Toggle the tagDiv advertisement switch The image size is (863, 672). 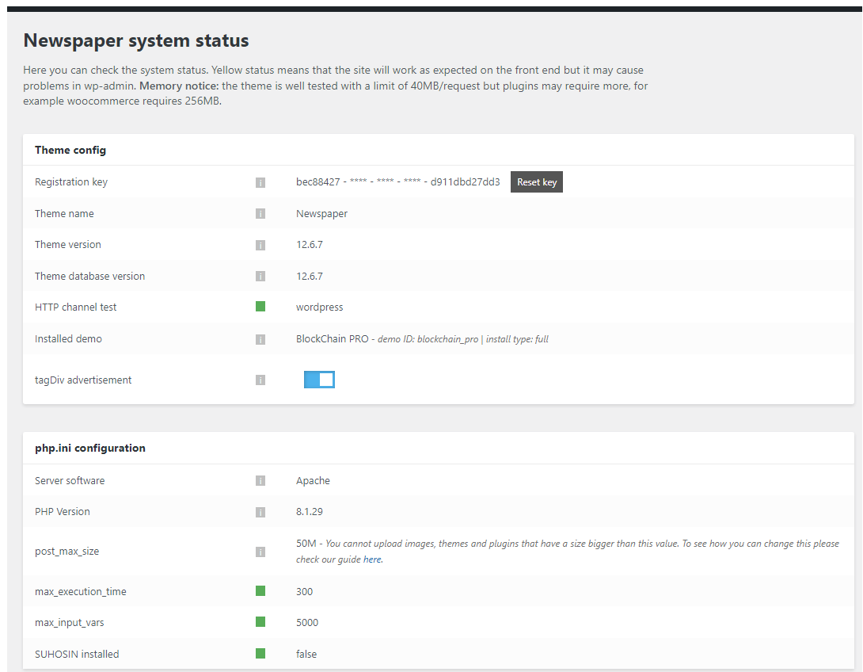pyautogui.click(x=319, y=380)
